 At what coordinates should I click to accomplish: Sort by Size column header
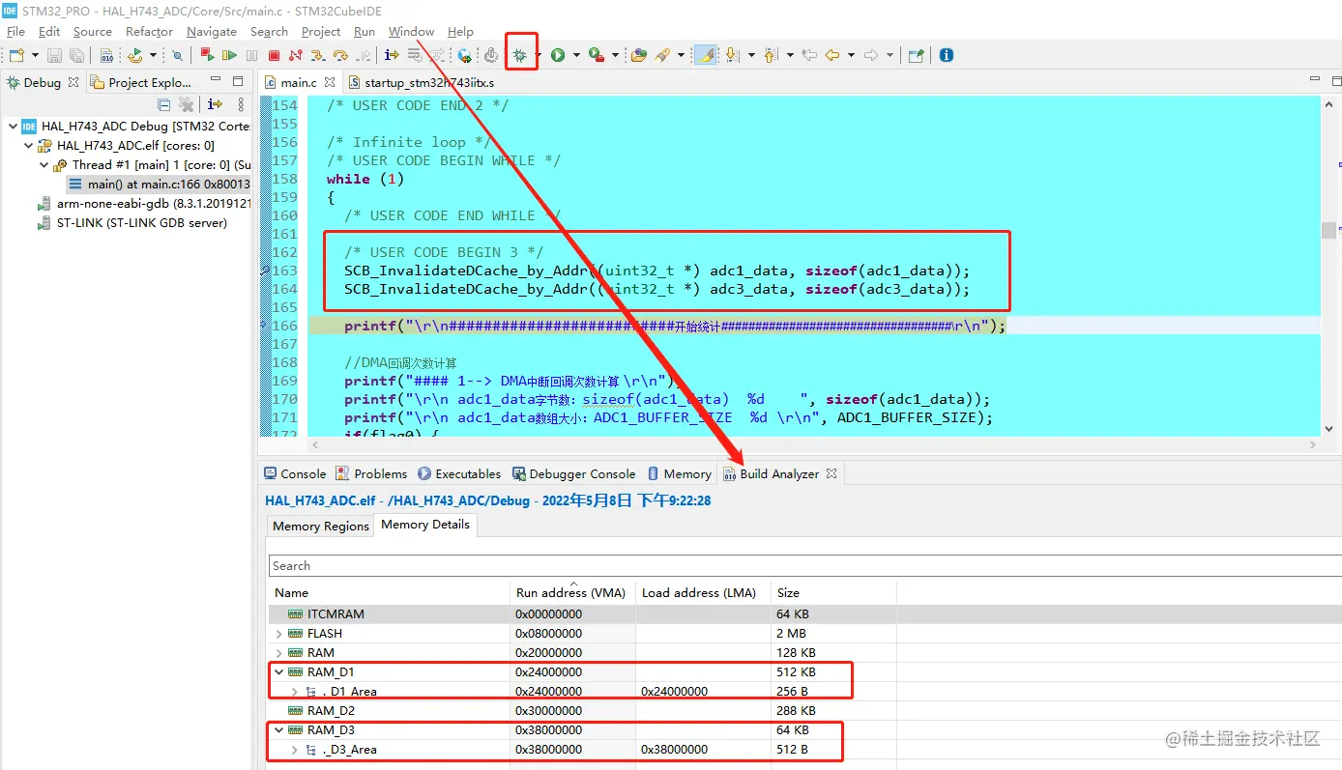point(832,593)
